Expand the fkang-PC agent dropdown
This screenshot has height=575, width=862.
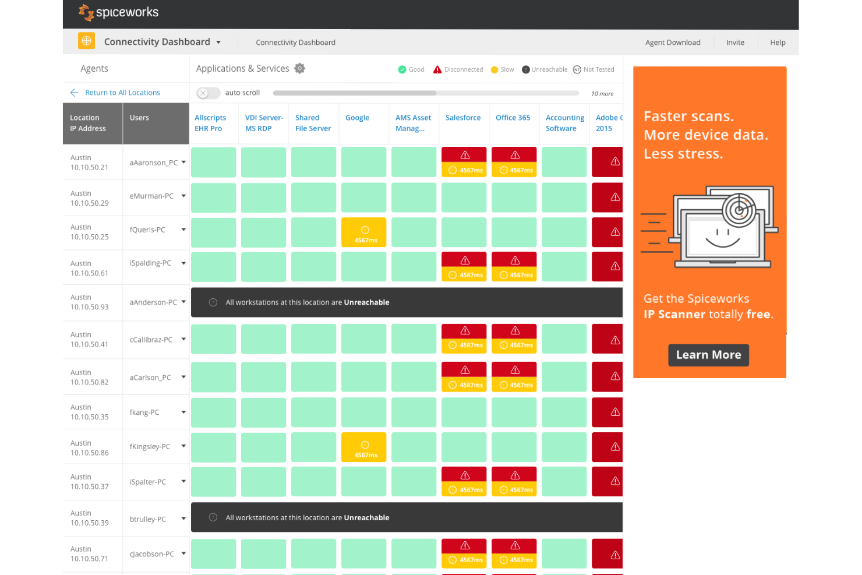pyautogui.click(x=183, y=412)
